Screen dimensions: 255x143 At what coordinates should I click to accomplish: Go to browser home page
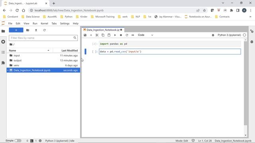[24, 10]
